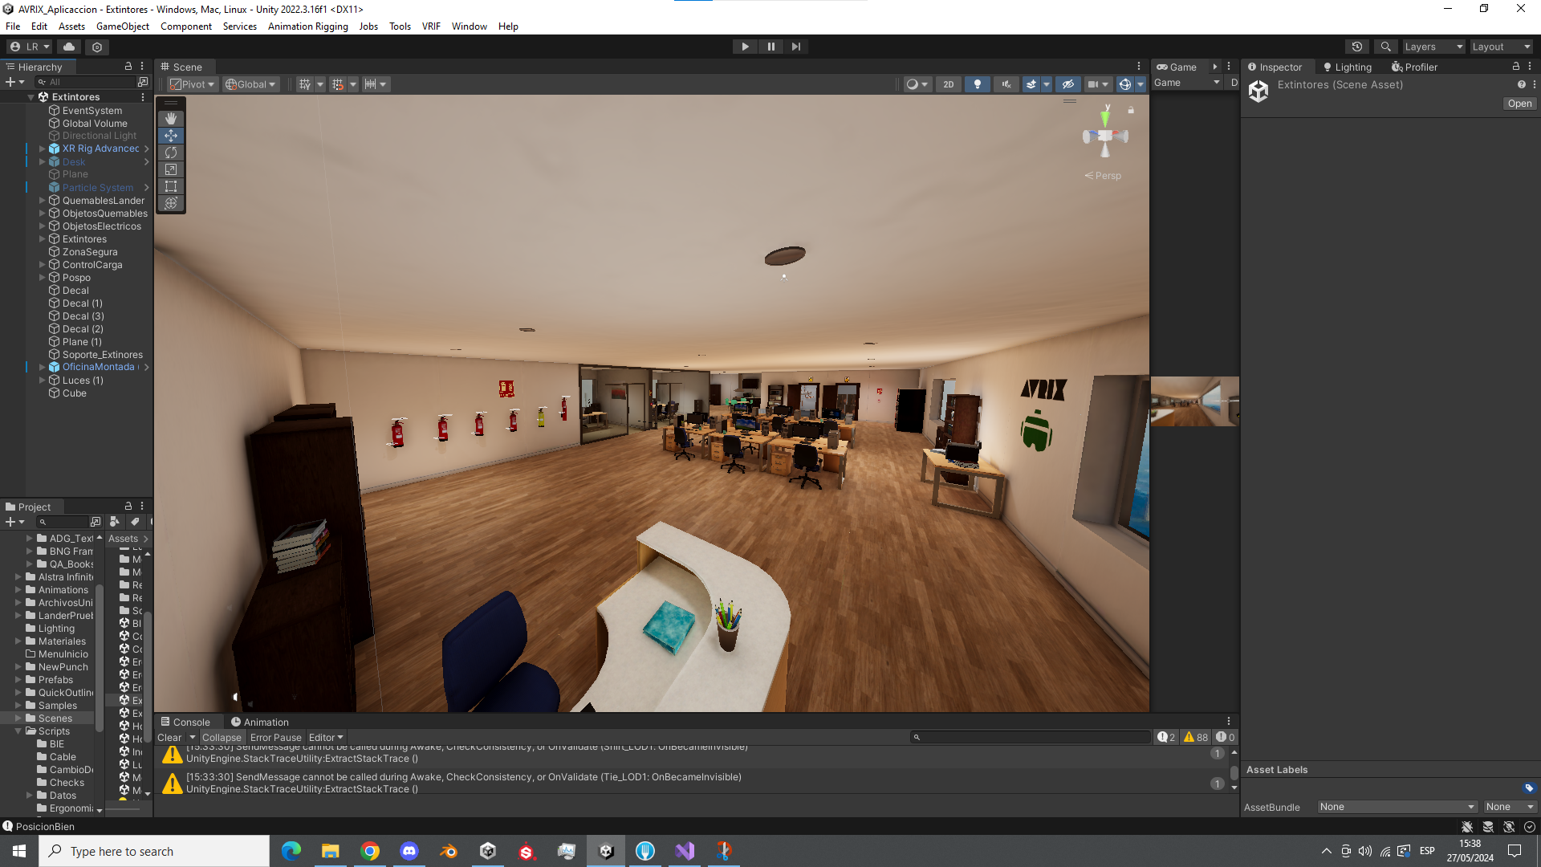Select the Rect tool
This screenshot has width=1541, height=867.
171,186
